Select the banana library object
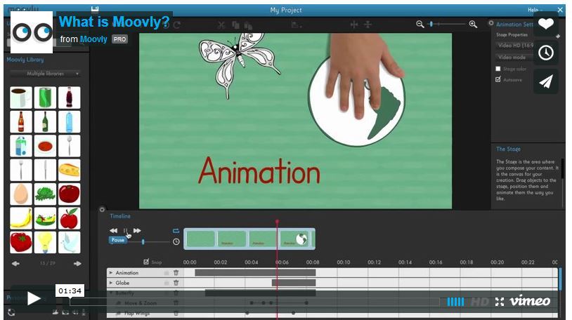The height and width of the screenshot is (320, 572). (21, 218)
